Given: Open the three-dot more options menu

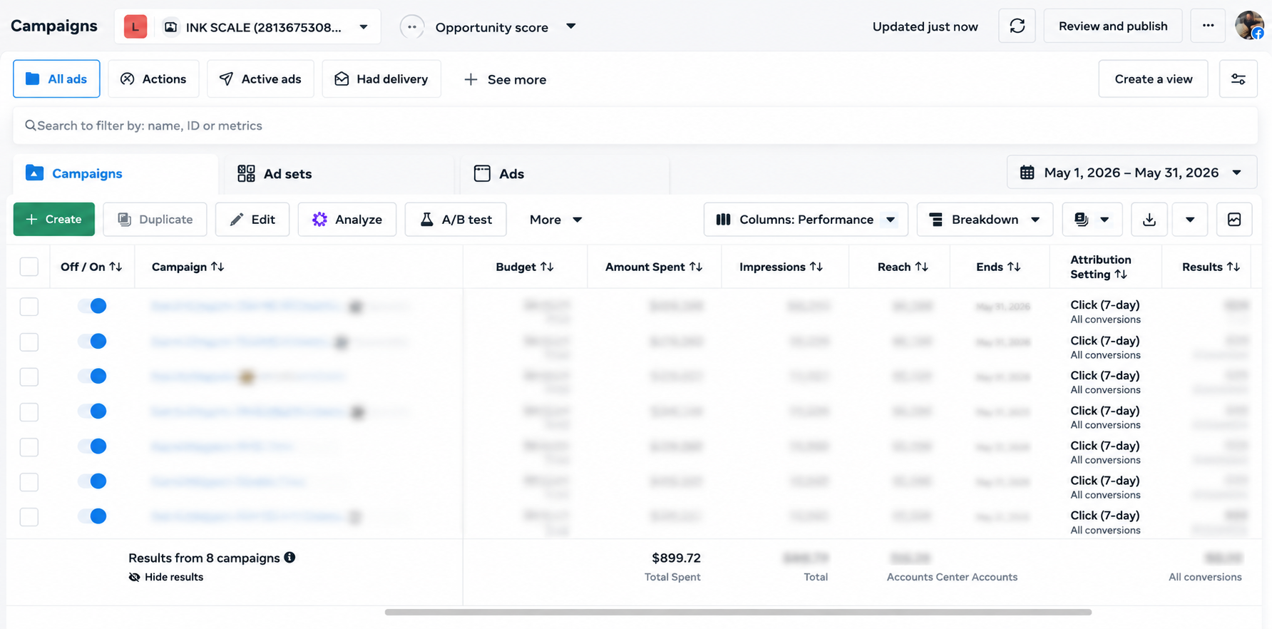Looking at the screenshot, I should (1208, 26).
